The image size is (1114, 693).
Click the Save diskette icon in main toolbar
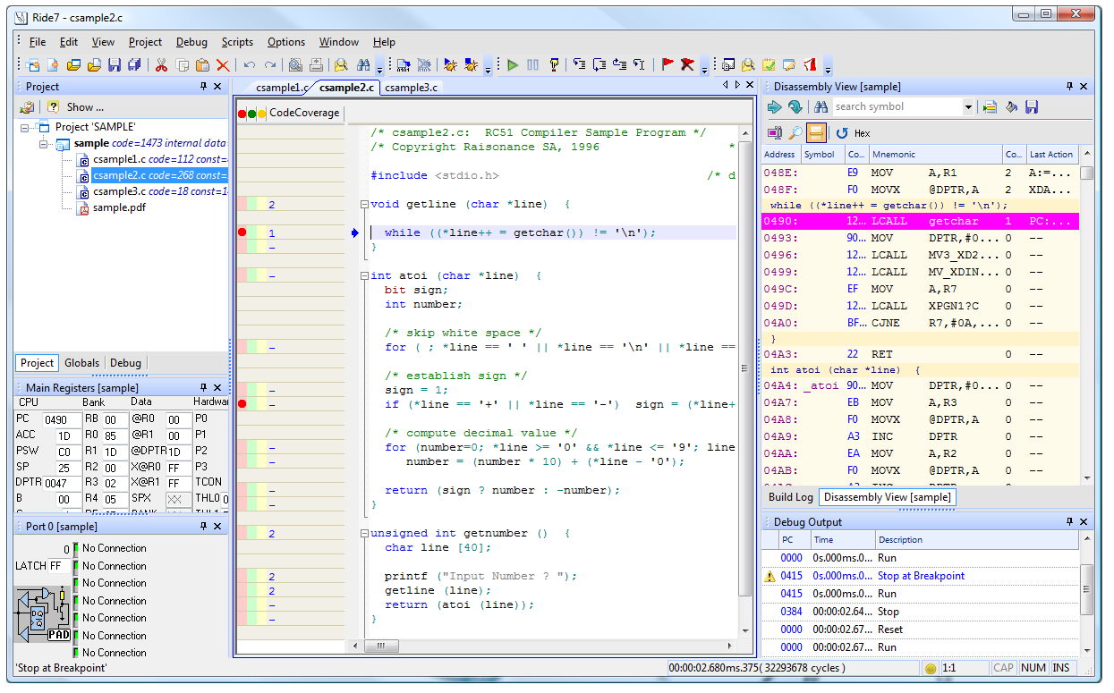[114, 64]
